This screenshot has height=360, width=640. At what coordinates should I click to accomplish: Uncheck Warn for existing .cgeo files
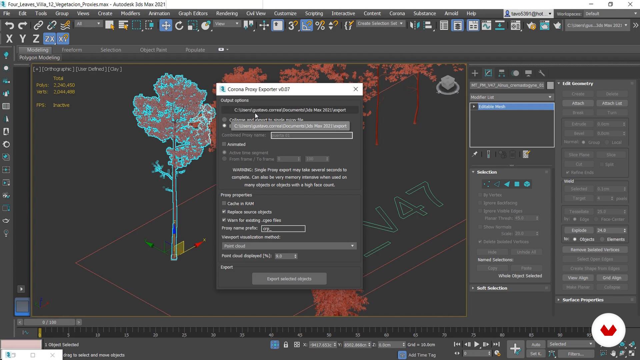[224, 220]
